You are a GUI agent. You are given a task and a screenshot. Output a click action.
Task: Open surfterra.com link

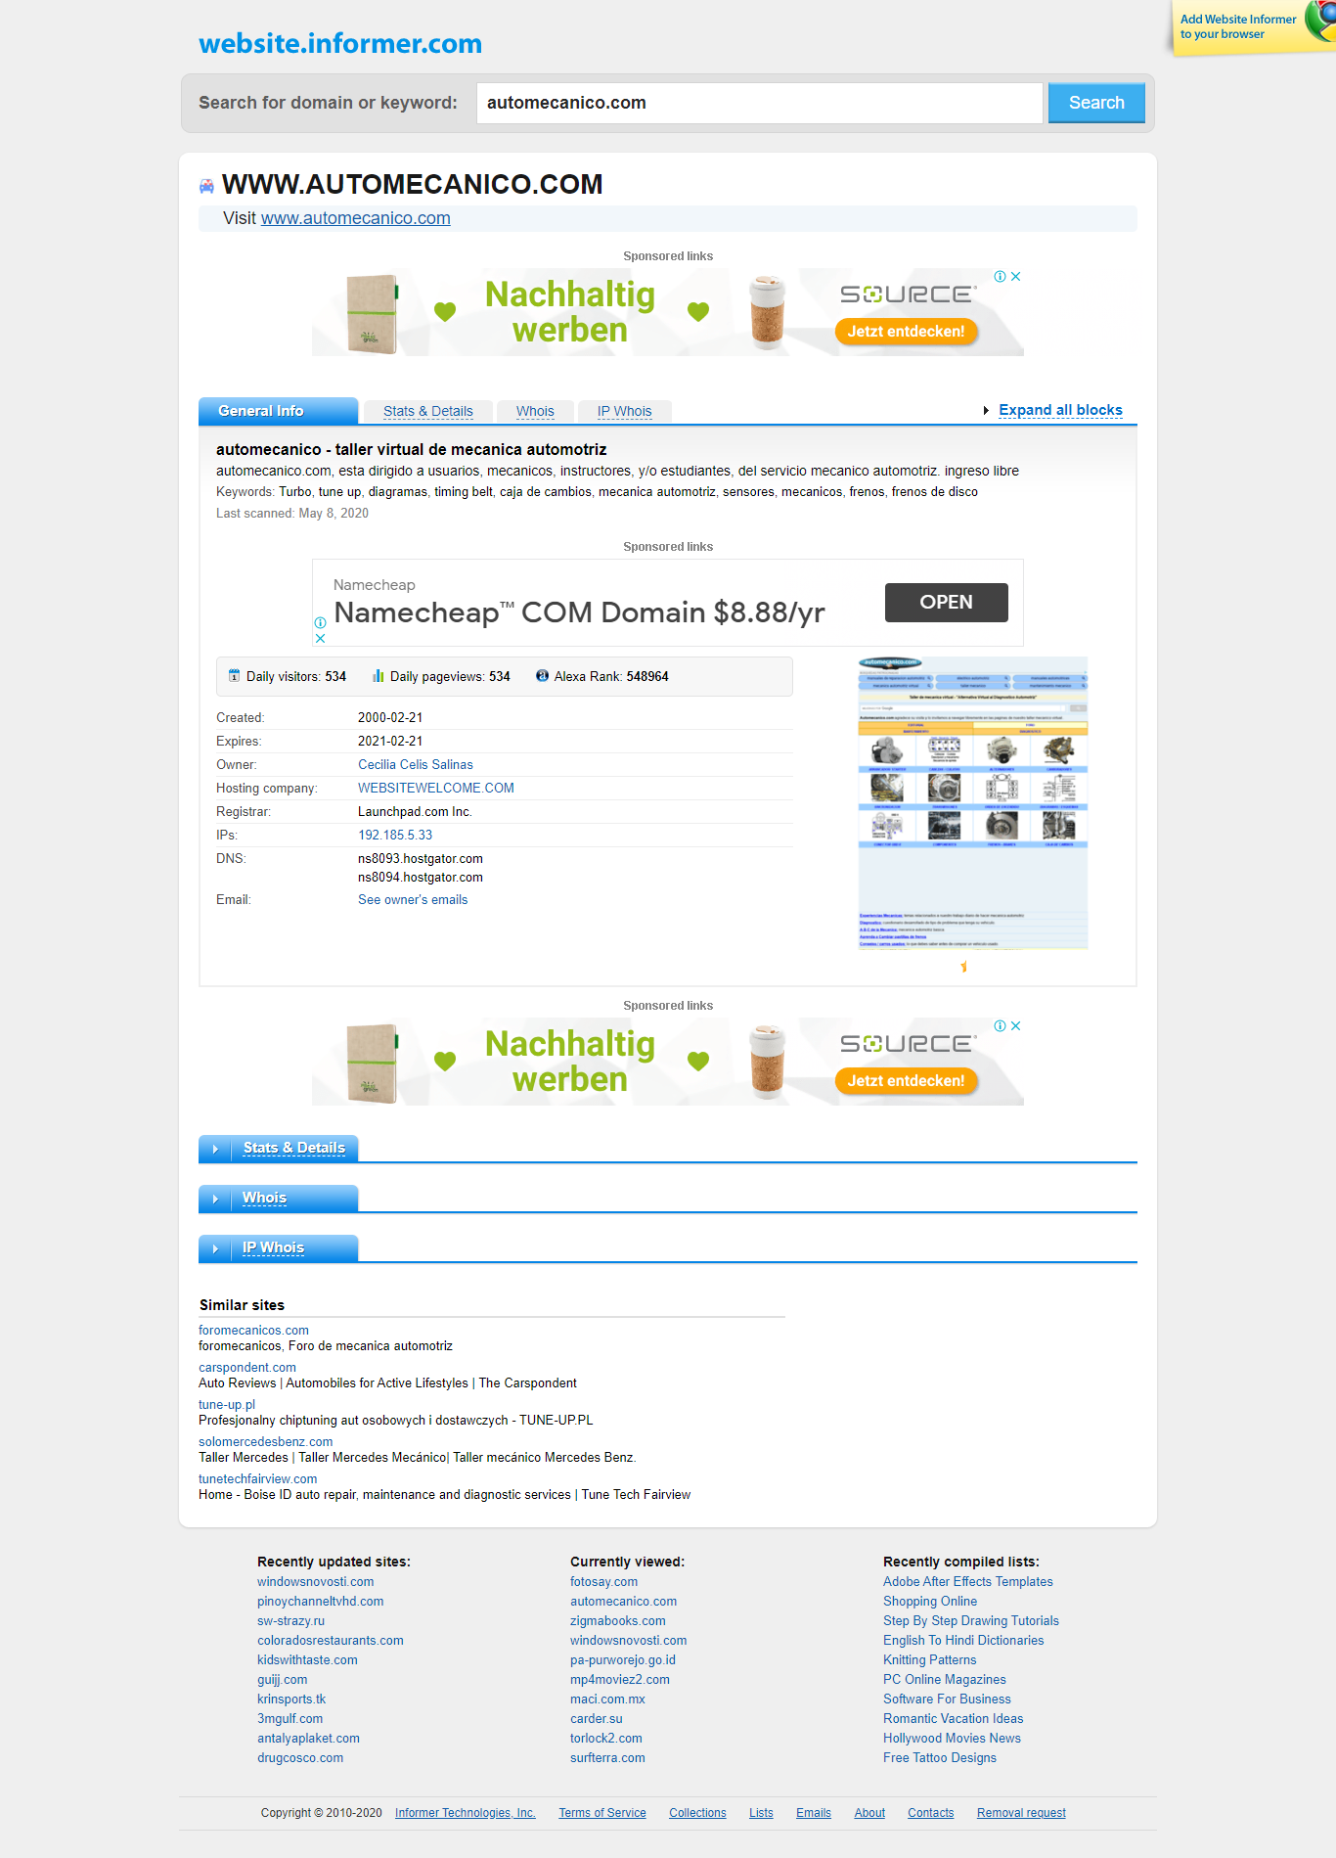(608, 1758)
